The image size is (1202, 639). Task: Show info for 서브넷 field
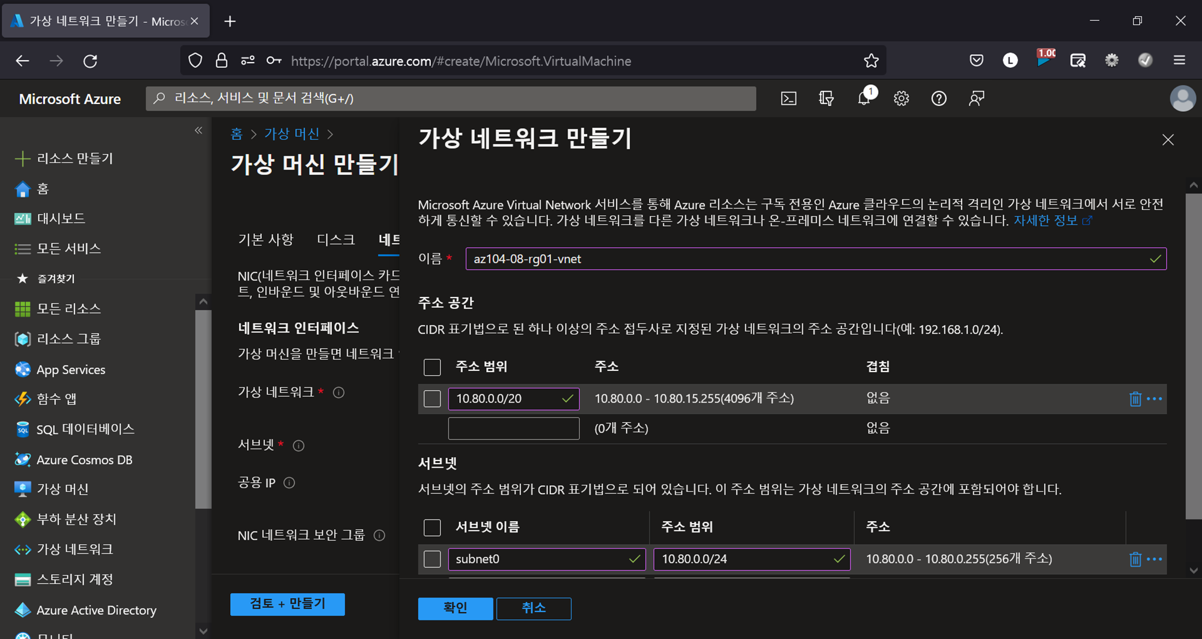299,445
